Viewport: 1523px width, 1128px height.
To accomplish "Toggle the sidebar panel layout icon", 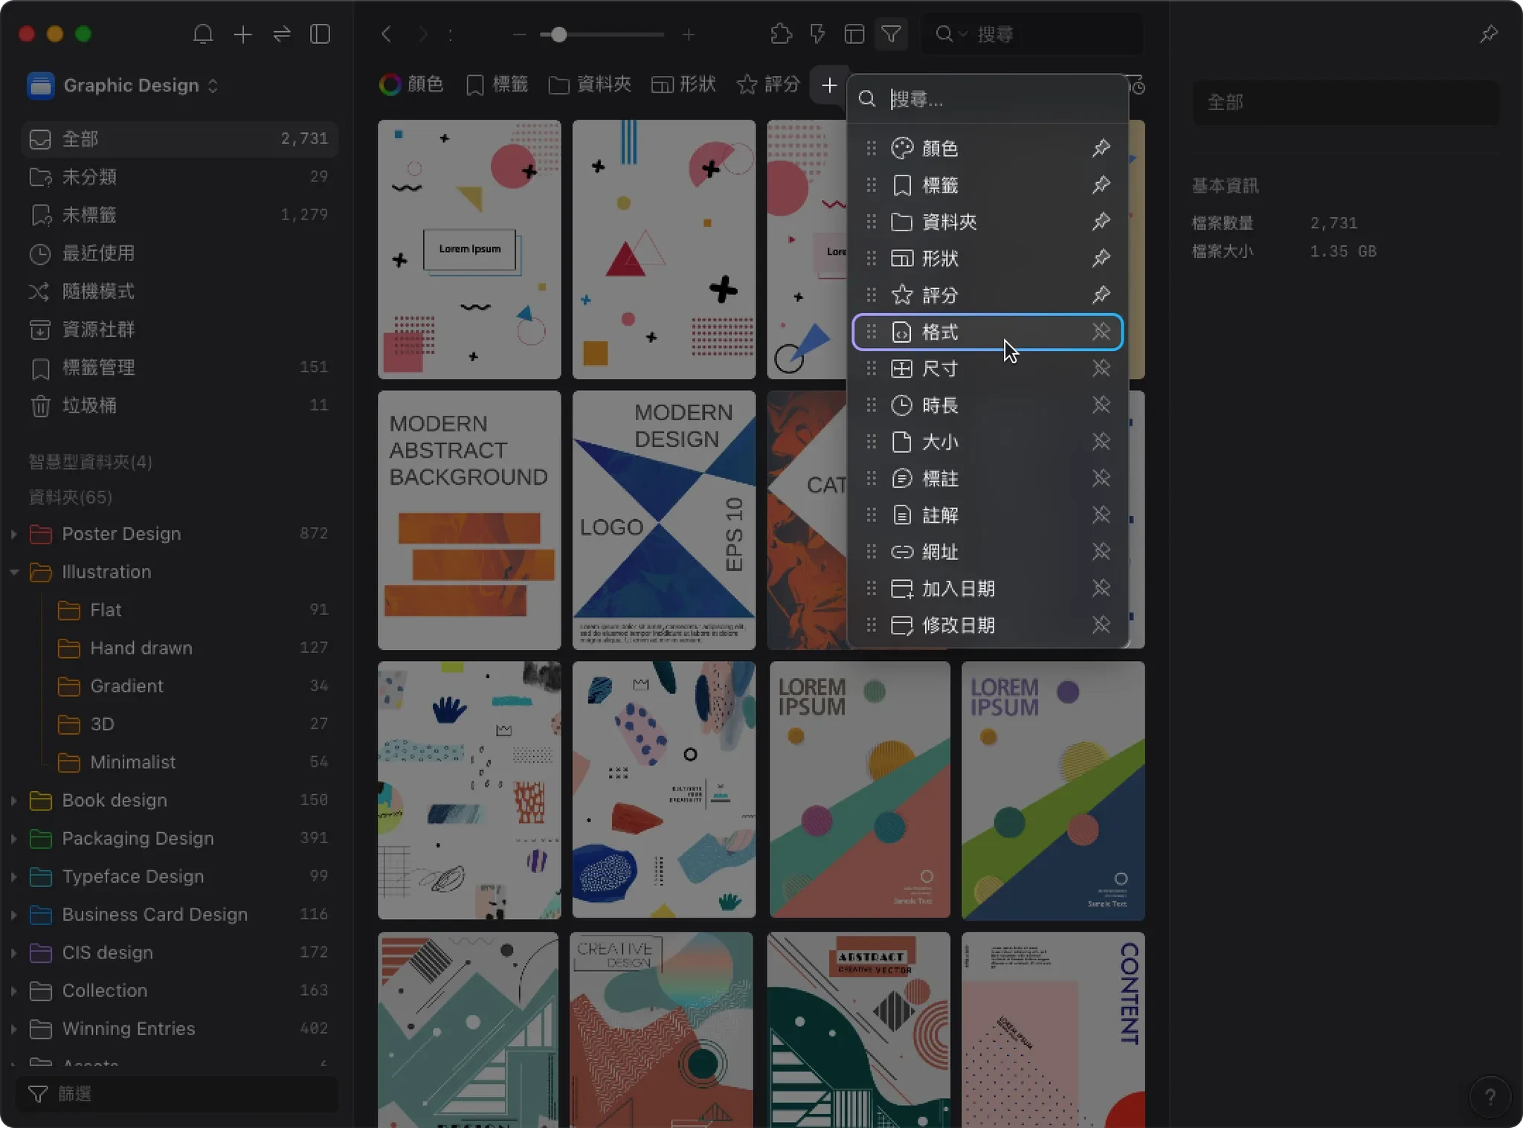I will click(321, 34).
